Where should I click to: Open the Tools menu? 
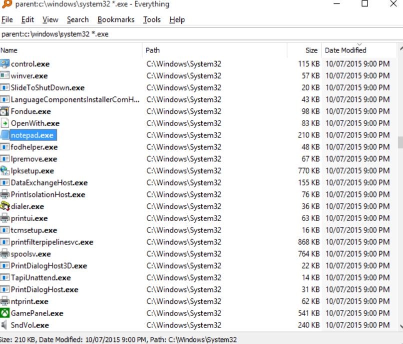(152, 19)
